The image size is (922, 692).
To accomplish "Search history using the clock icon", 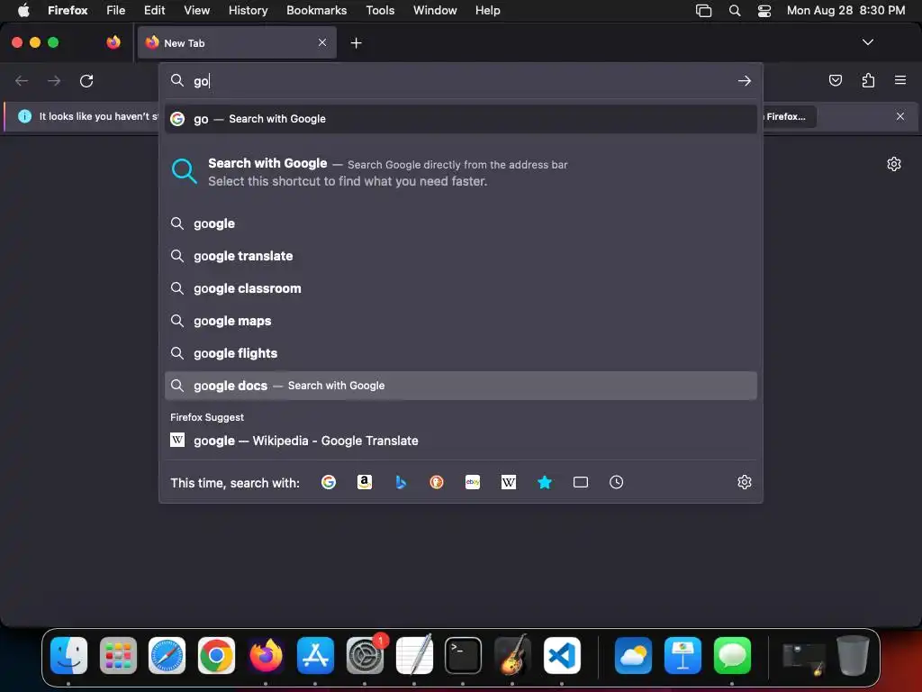I will (616, 483).
